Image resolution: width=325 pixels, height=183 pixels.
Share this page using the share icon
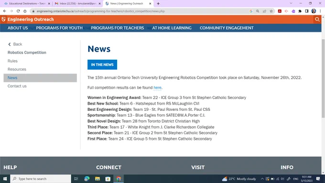pos(264,11)
